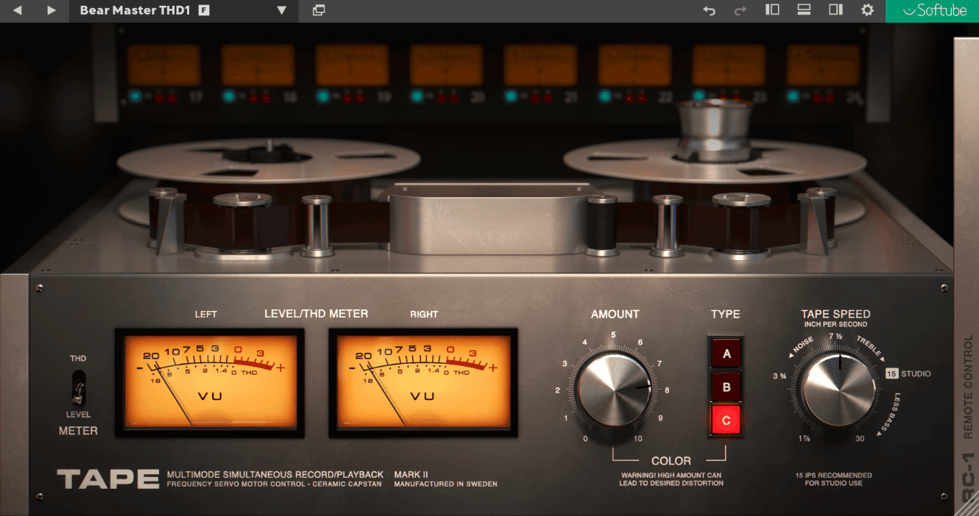Click the 30 tape speed marking
979x516 pixels.
[x=860, y=439]
